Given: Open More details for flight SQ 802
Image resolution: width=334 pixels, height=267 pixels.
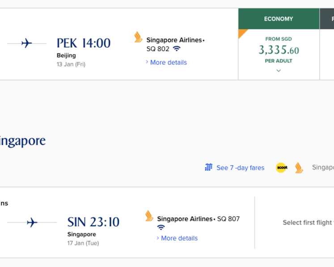Looking at the screenshot, I should (169, 63).
